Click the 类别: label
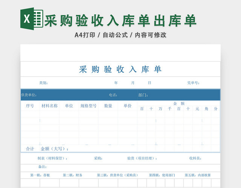 43,83
